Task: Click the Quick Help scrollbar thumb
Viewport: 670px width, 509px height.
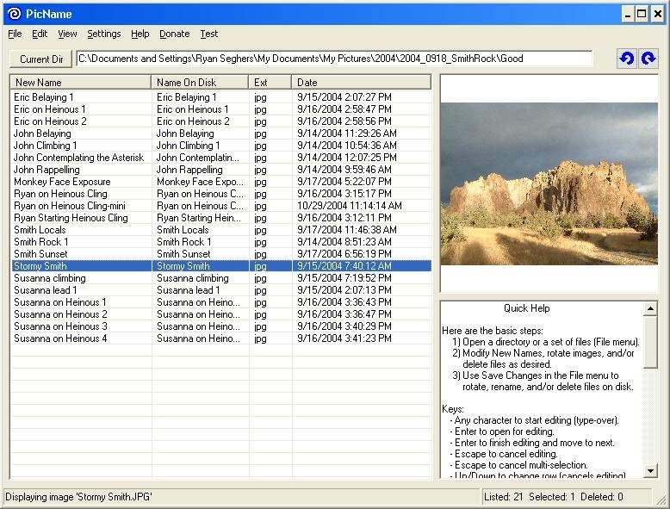Action: click(x=650, y=341)
